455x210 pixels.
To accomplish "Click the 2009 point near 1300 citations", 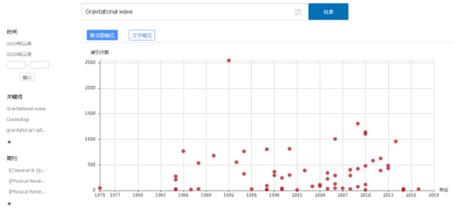I will pyautogui.click(x=358, y=124).
